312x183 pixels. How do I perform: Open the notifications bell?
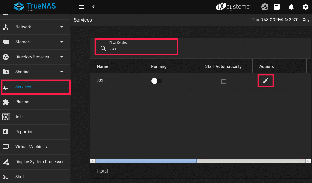[291, 7]
